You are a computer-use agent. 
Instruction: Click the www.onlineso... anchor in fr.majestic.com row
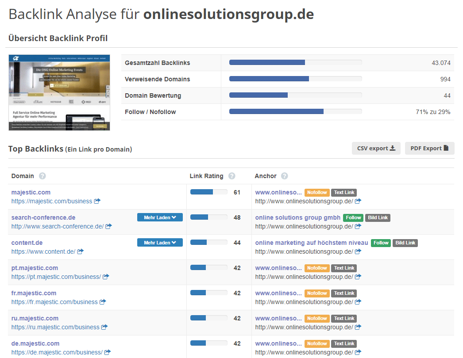(278, 293)
